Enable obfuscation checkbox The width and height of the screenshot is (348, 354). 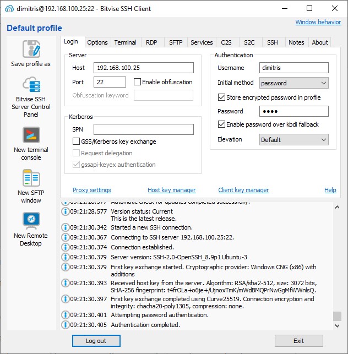tap(137, 81)
